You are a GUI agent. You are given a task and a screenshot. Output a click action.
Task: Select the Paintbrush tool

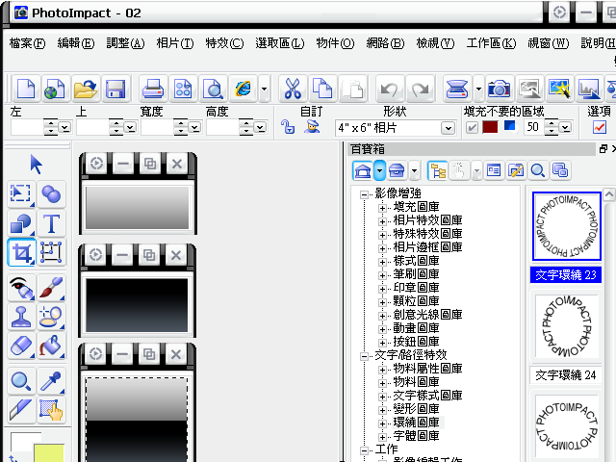pos(51,288)
